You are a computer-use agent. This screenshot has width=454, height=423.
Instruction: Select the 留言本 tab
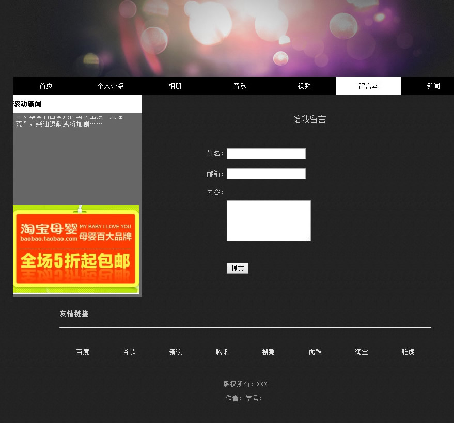(368, 86)
